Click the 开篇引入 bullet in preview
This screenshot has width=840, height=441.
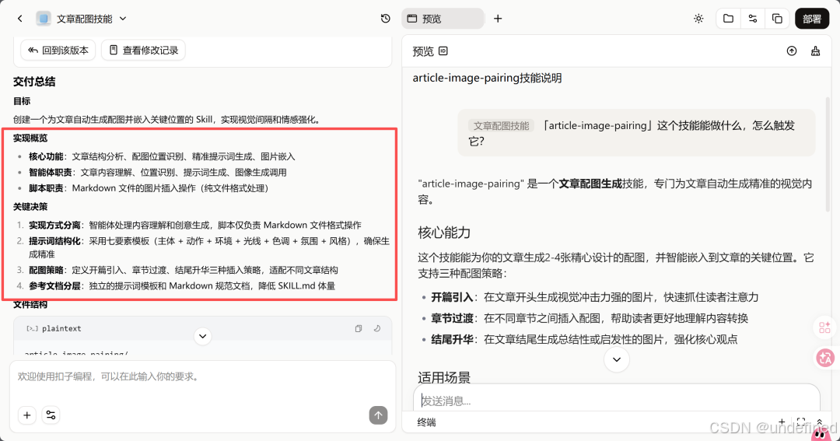[595, 297]
